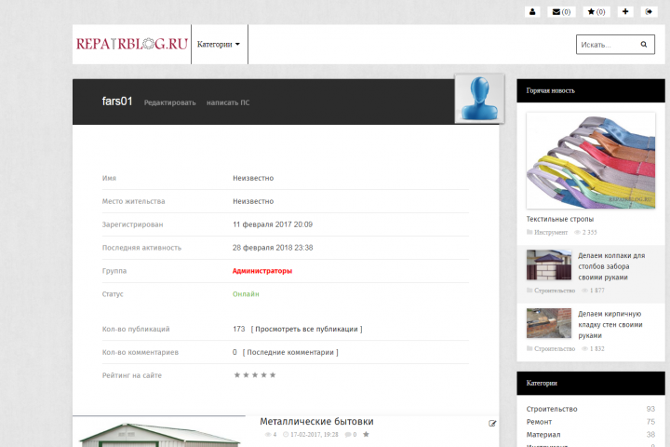This screenshot has width=670, height=447.
Task: Click the fence post caps thumbnail
Action: [x=549, y=264]
